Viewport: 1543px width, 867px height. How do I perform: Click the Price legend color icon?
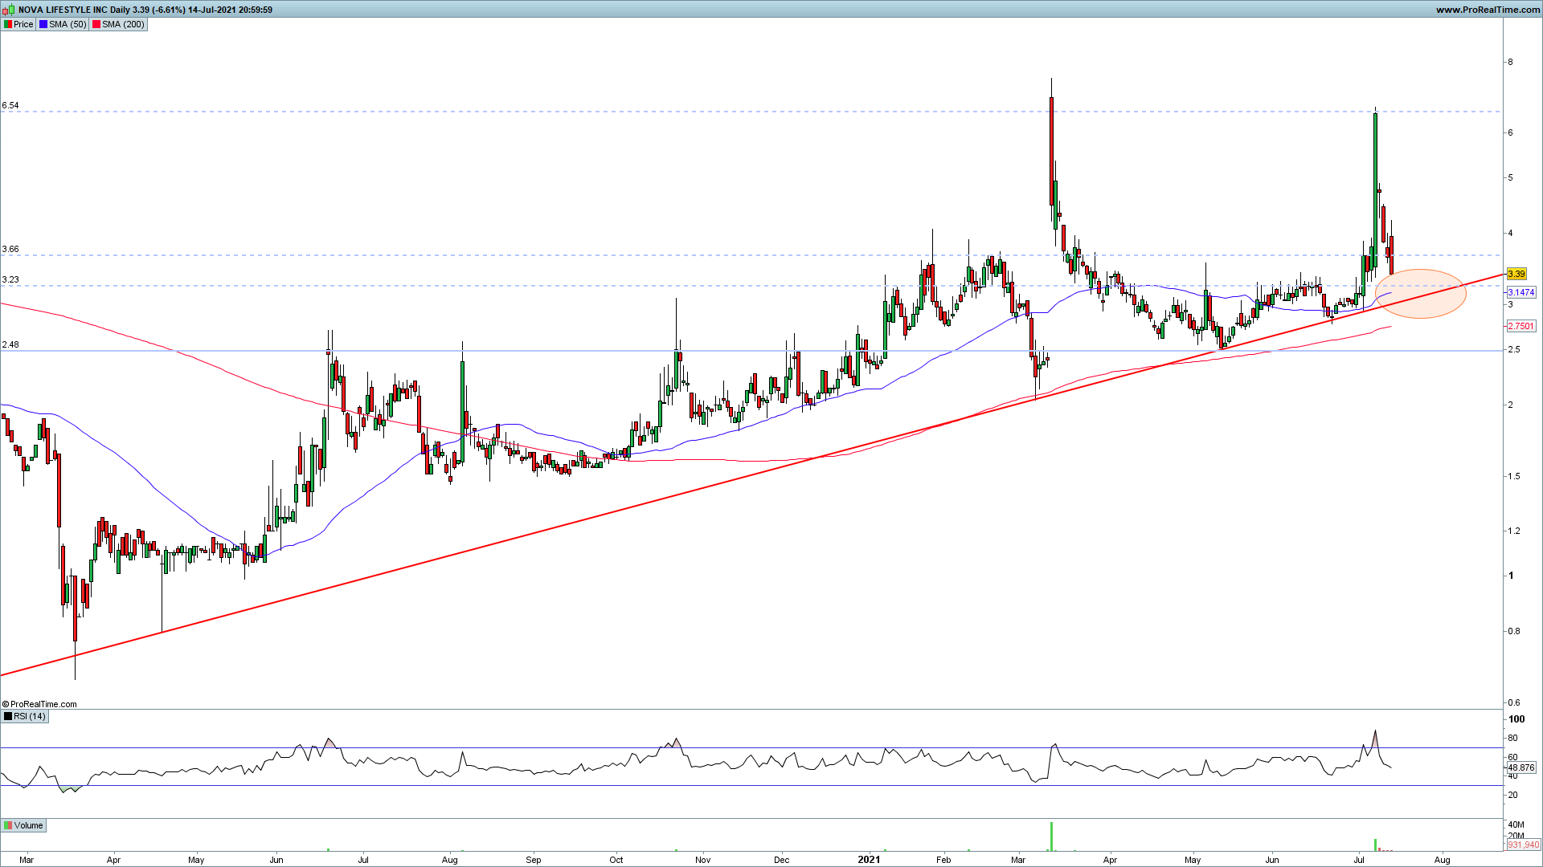8,24
